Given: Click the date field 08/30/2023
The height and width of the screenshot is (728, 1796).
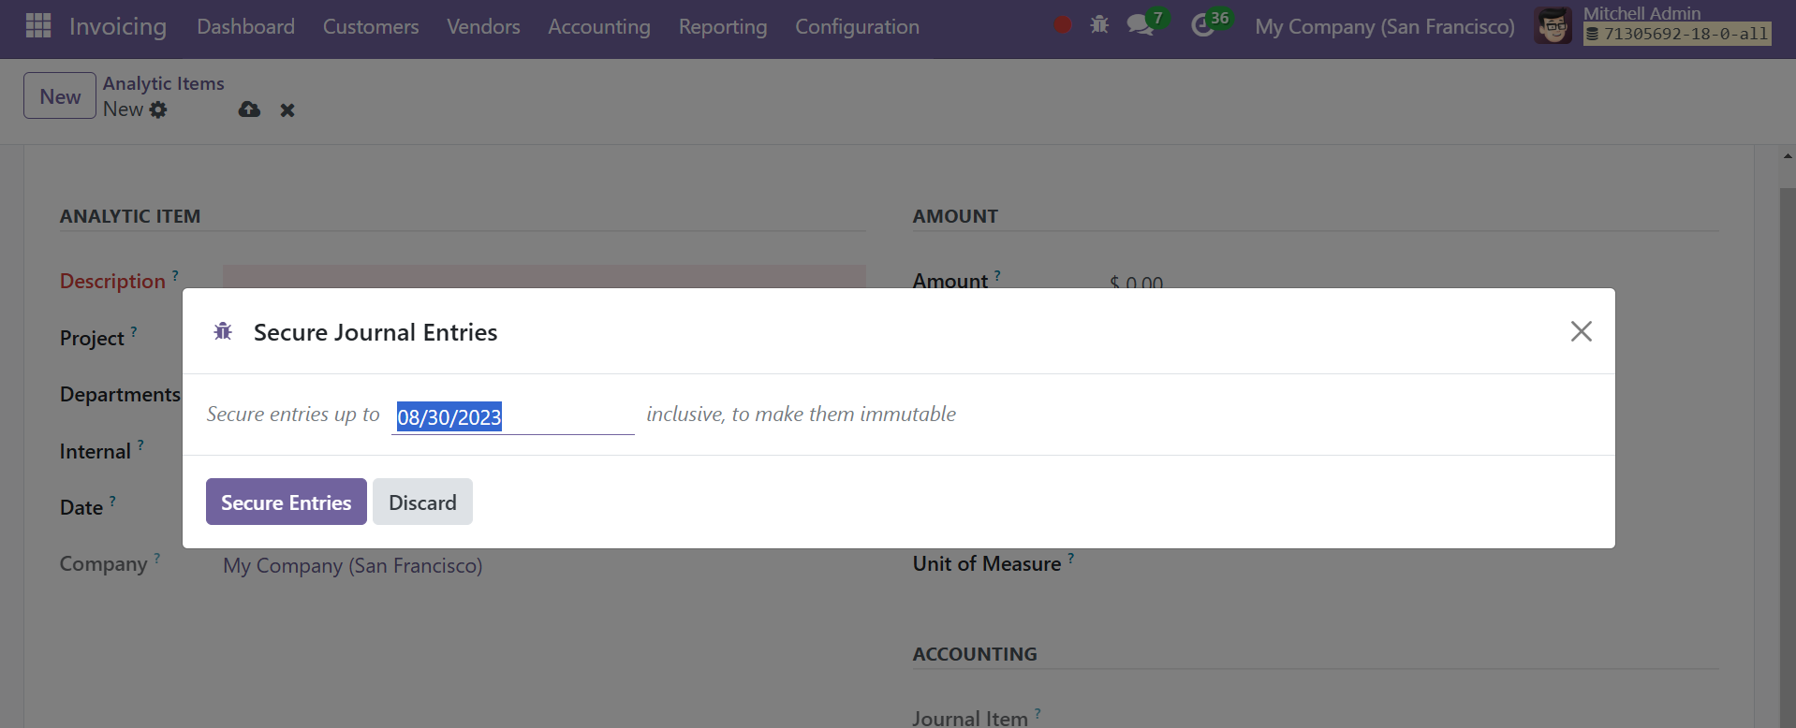Looking at the screenshot, I should pos(512,416).
